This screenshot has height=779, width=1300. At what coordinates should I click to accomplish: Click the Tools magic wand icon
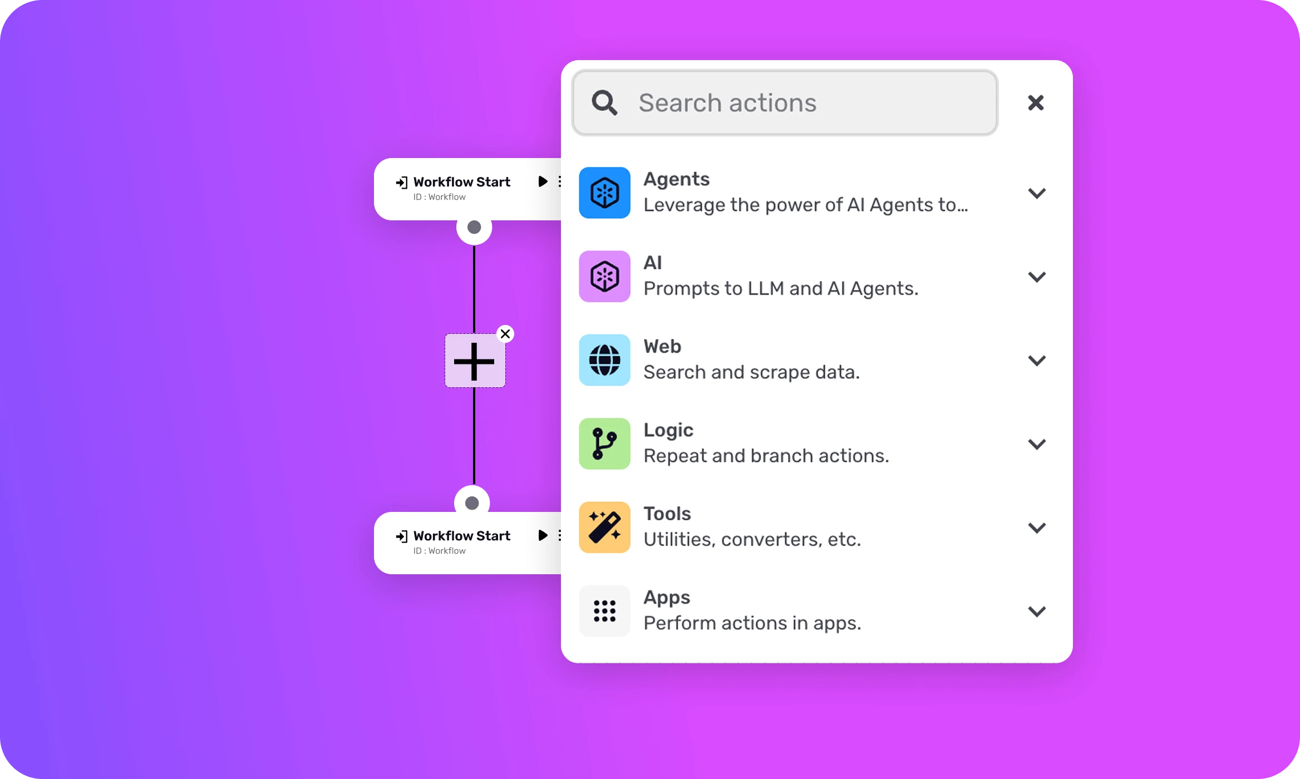click(x=604, y=527)
